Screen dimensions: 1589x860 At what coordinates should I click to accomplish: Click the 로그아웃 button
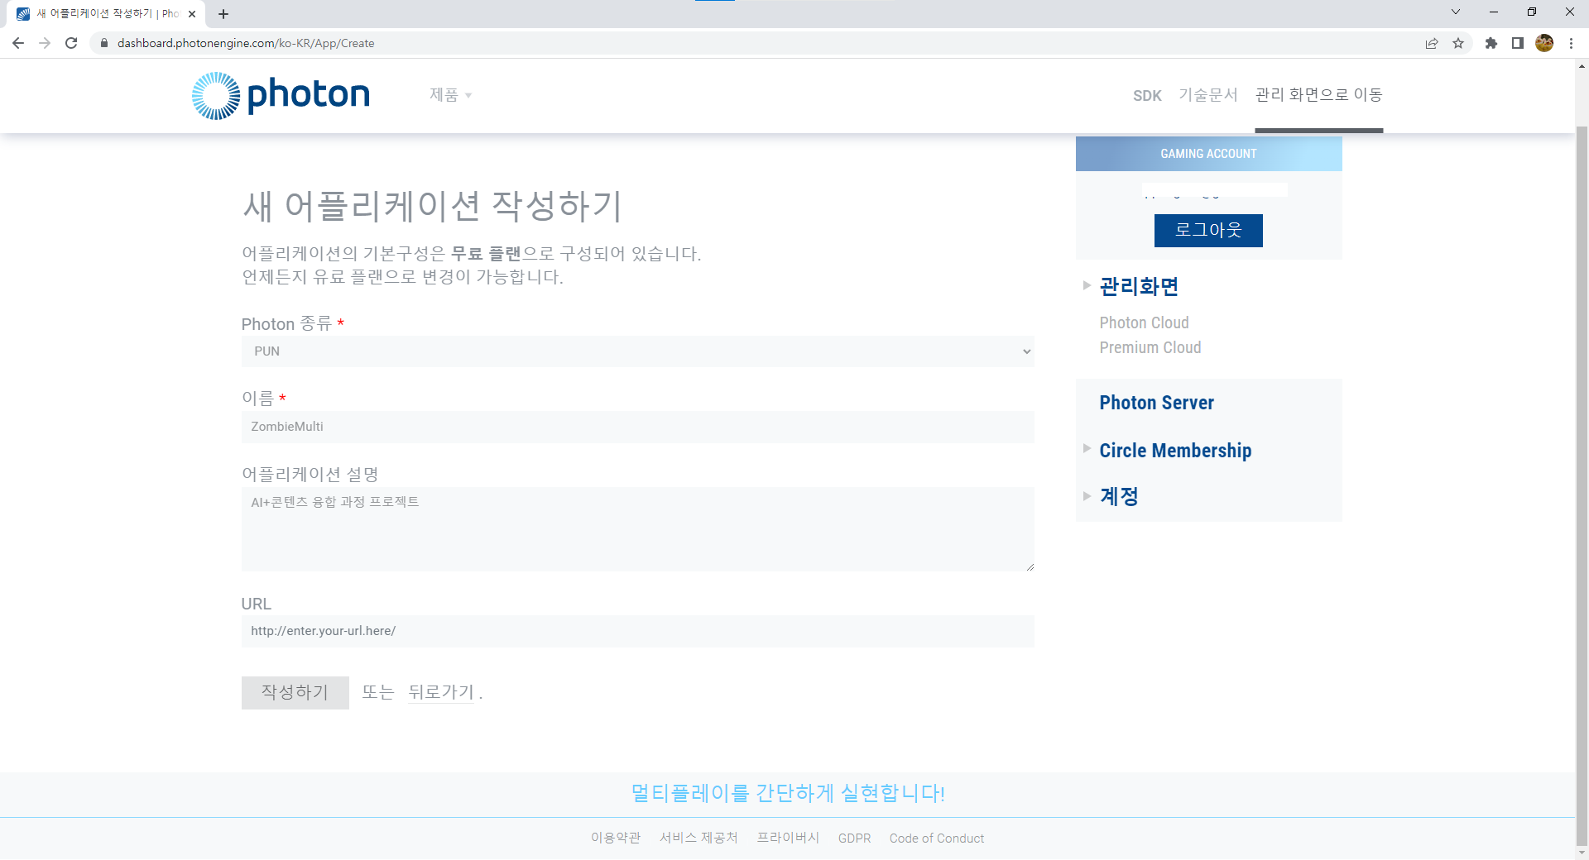pyautogui.click(x=1208, y=231)
